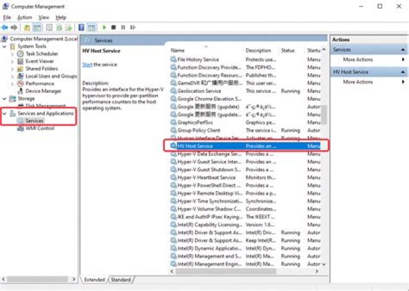Collapse the Storage tree node

pos(5,99)
